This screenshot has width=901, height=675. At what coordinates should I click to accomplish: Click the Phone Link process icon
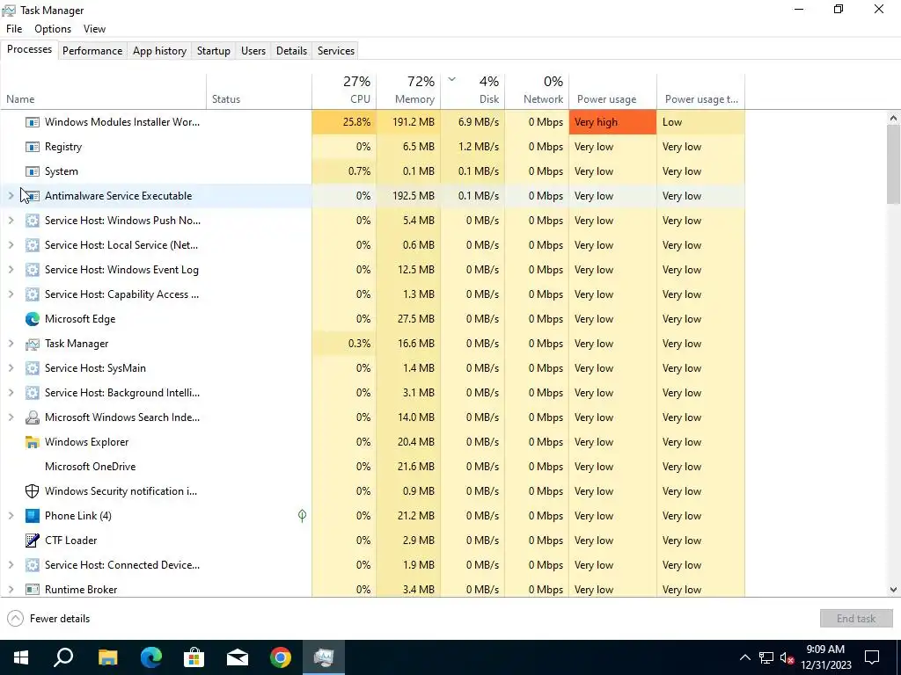click(x=33, y=516)
